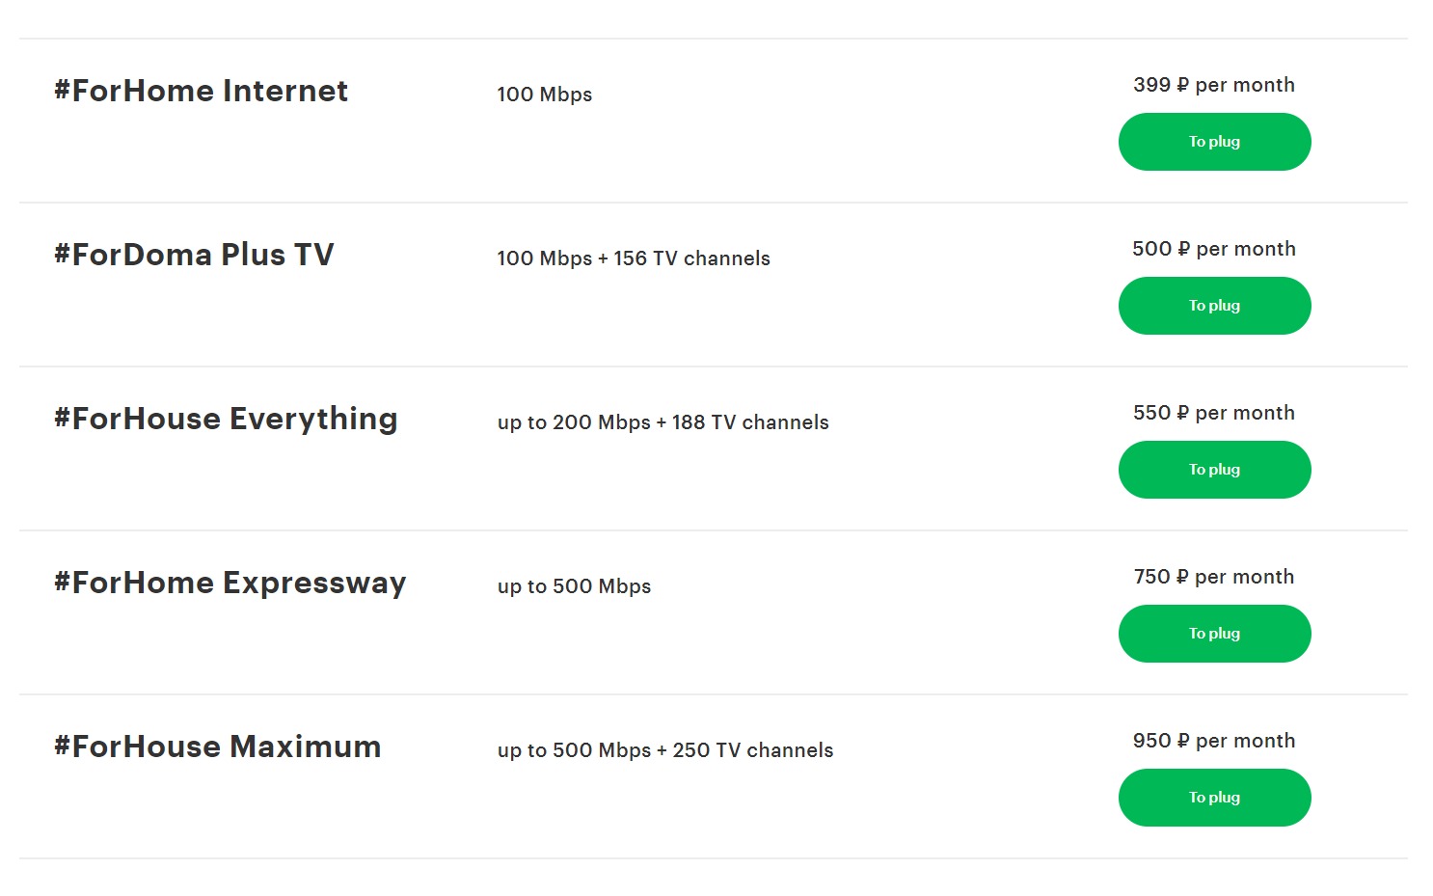Image resolution: width=1433 pixels, height=896 pixels.
Task: Open the #ForHome Internet tariff title
Action: [201, 91]
